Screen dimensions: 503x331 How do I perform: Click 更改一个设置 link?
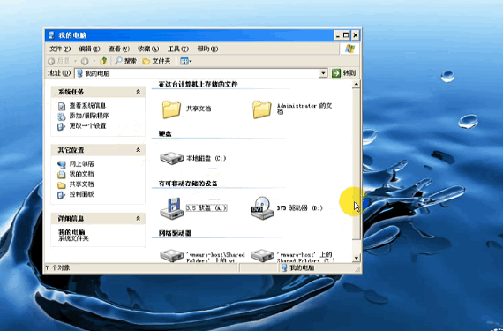pyautogui.click(x=87, y=125)
